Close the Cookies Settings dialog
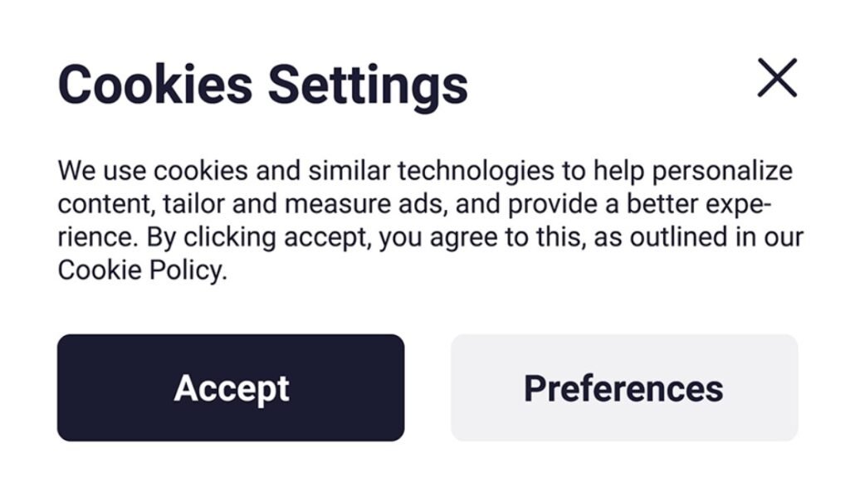The width and height of the screenshot is (850, 482). click(777, 78)
